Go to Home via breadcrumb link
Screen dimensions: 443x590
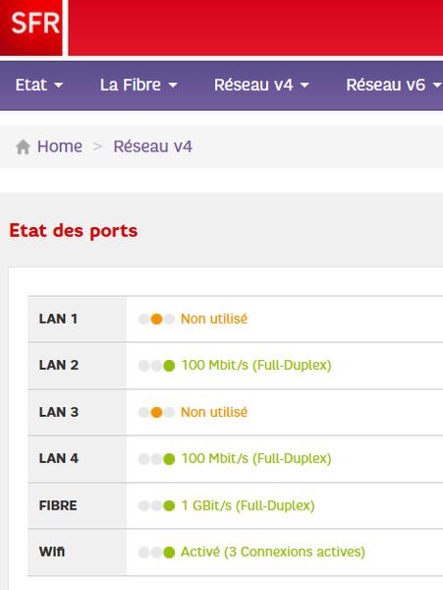point(60,147)
